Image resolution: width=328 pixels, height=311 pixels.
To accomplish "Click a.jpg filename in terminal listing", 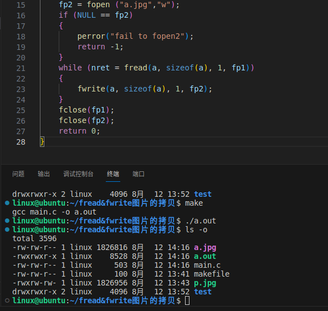I will tap(205, 248).
